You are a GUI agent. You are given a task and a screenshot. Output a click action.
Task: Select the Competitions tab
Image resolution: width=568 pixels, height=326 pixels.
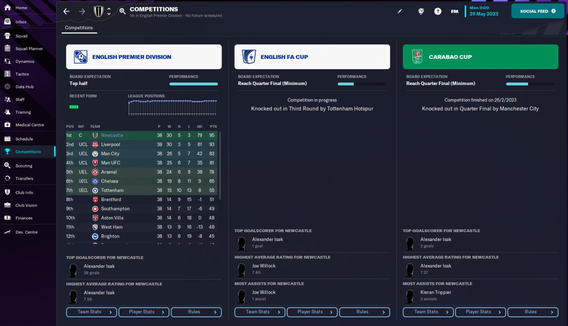pyautogui.click(x=79, y=28)
